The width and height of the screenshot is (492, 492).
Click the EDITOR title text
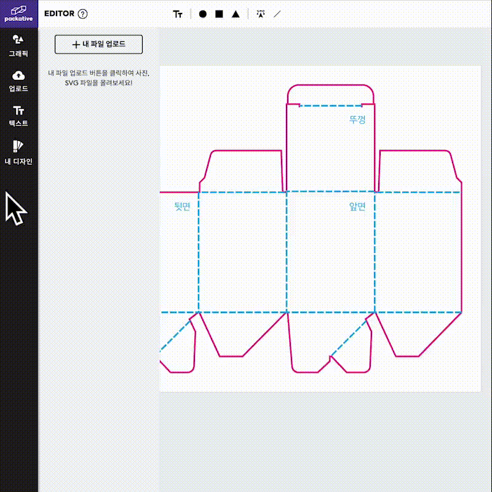point(60,14)
